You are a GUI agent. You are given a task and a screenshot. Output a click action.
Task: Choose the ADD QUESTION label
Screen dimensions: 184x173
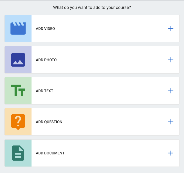[49, 122]
